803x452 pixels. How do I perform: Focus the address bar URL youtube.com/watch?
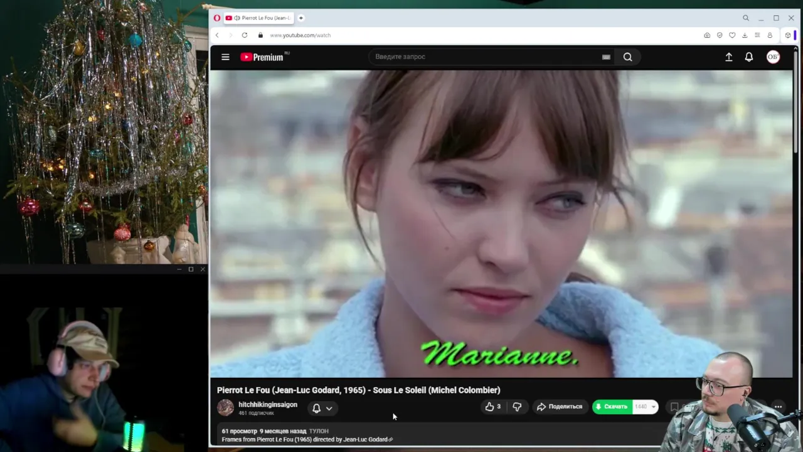click(x=300, y=35)
